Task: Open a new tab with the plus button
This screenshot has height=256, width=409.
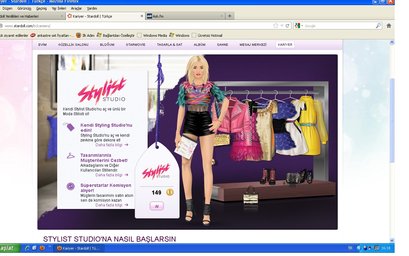Action: (x=229, y=16)
